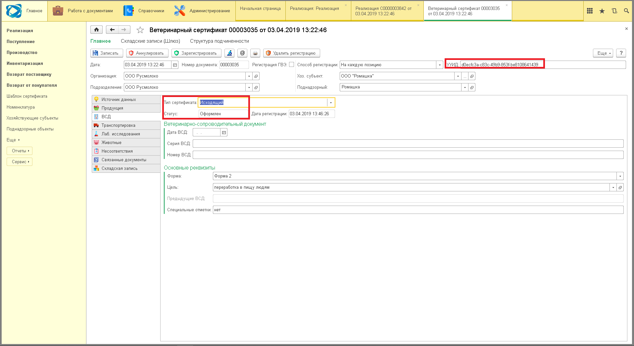Click Удалить регистрацию button
The width and height of the screenshot is (634, 346).
[x=292, y=53]
